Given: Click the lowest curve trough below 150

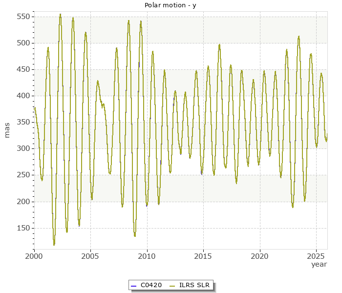Looking at the screenshot, I should pos(54,244).
